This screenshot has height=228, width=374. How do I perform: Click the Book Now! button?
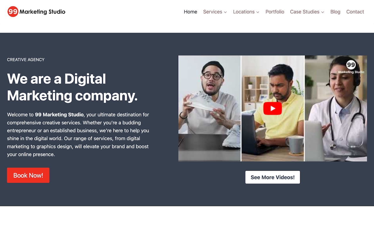point(28,175)
